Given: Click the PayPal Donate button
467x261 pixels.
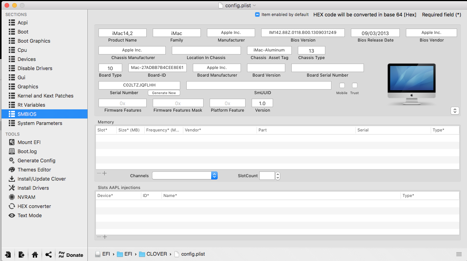Looking at the screenshot, I should coord(70,255).
